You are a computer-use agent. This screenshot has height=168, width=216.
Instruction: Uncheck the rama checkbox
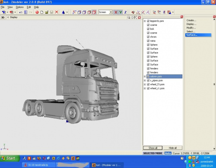148,41
